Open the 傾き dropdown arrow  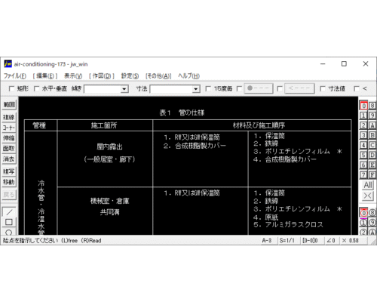point(124,89)
